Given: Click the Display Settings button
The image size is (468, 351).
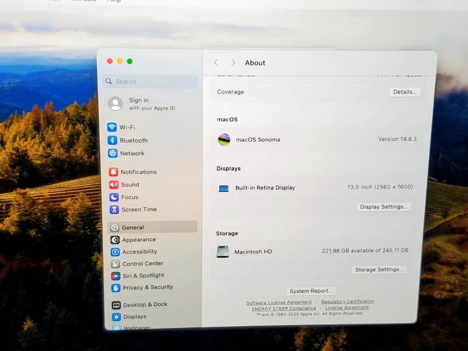Looking at the screenshot, I should pyautogui.click(x=383, y=207).
